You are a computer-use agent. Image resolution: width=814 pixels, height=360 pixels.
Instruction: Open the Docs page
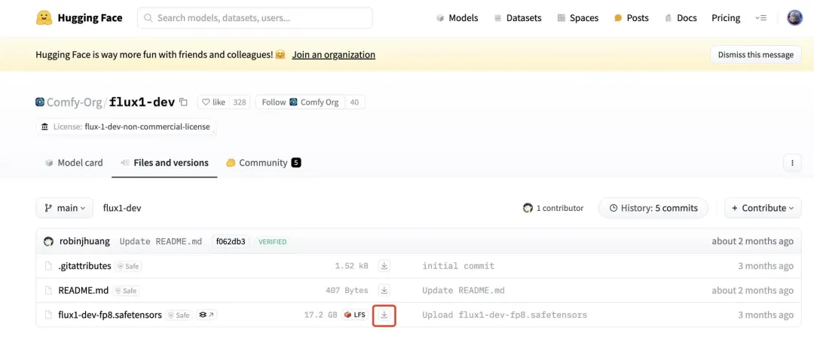(681, 17)
